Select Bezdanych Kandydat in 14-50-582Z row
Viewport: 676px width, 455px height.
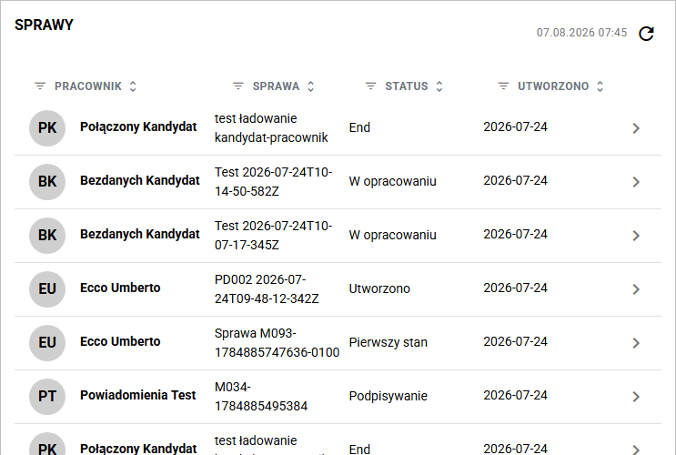coord(140,180)
